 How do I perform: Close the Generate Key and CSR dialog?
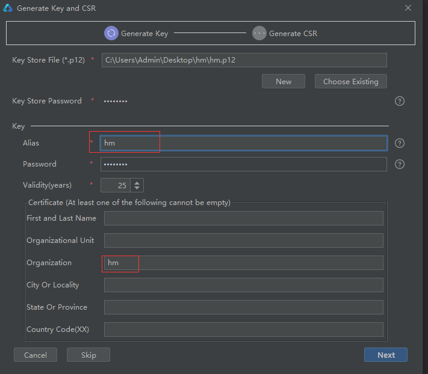(408, 8)
